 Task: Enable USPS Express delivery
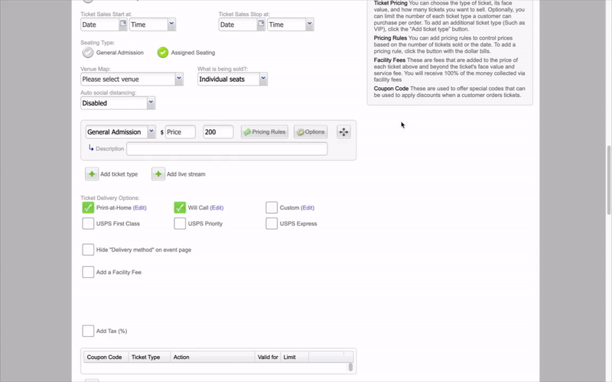click(x=272, y=223)
